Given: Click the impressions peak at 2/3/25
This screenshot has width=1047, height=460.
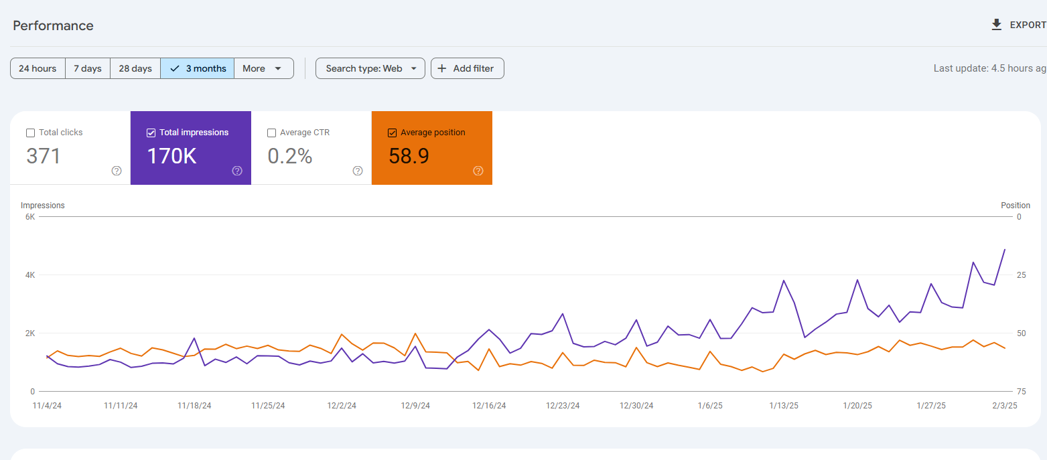Looking at the screenshot, I should pyautogui.click(x=1005, y=249).
